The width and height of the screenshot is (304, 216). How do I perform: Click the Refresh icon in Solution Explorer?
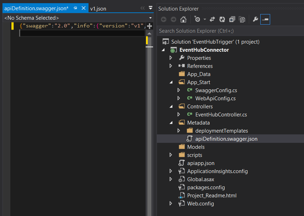click(222, 20)
